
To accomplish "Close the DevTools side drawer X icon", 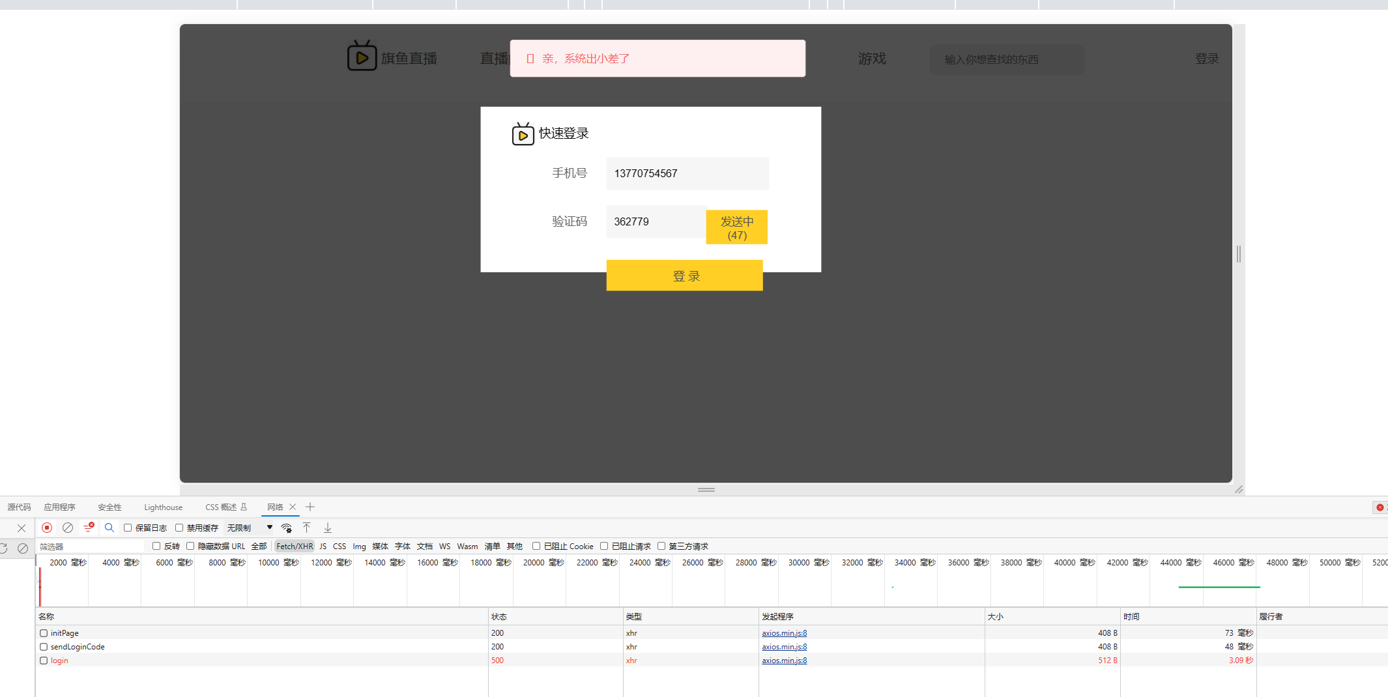I will (x=22, y=528).
